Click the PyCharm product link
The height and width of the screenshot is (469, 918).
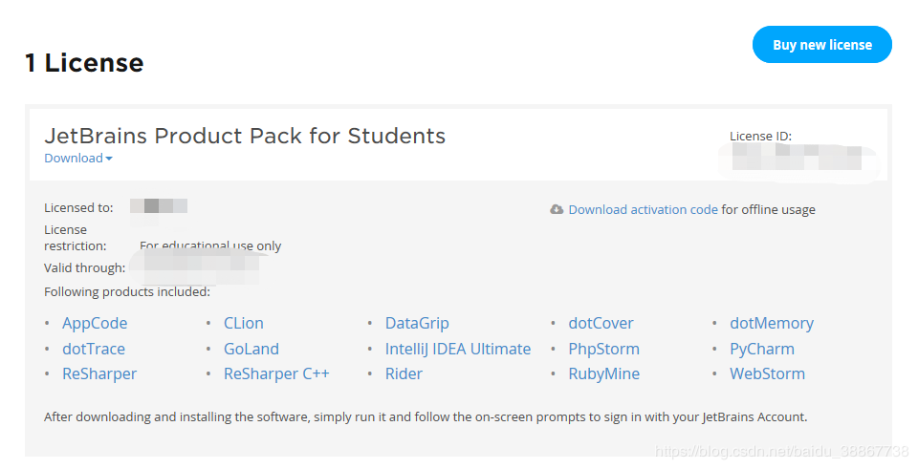pyautogui.click(x=762, y=349)
